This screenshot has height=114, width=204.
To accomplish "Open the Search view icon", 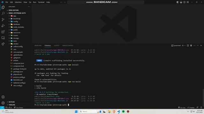I will tap(3, 13).
